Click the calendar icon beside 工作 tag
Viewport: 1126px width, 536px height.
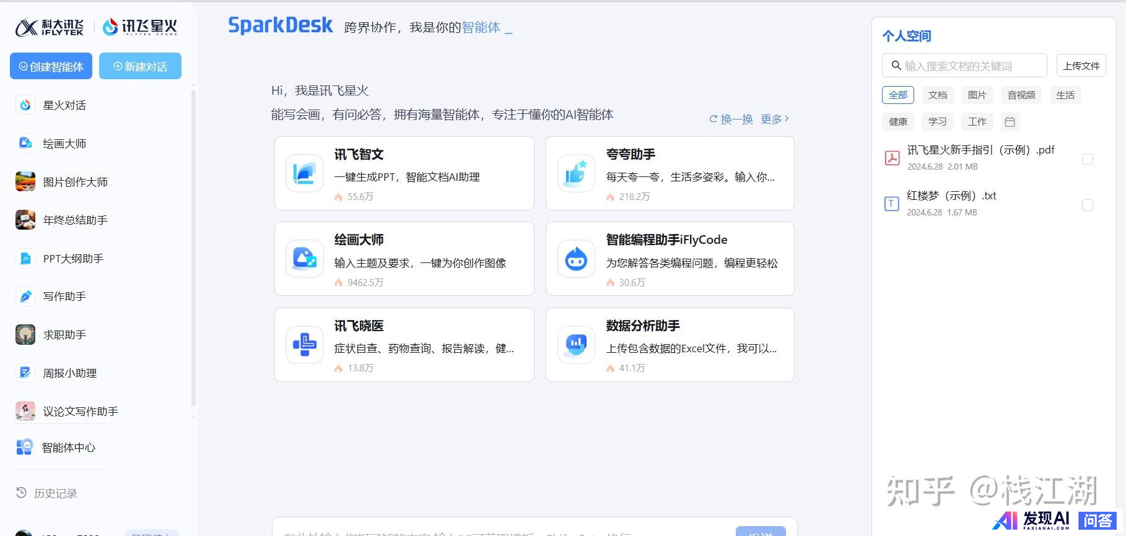coord(1010,122)
